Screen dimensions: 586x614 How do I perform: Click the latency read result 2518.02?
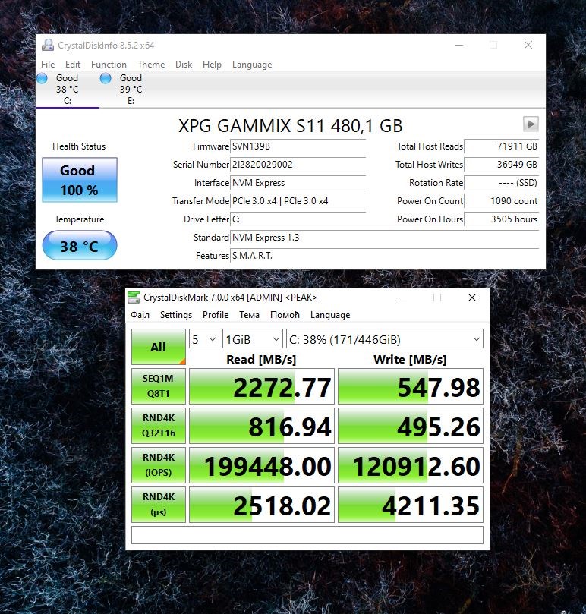[x=262, y=505]
